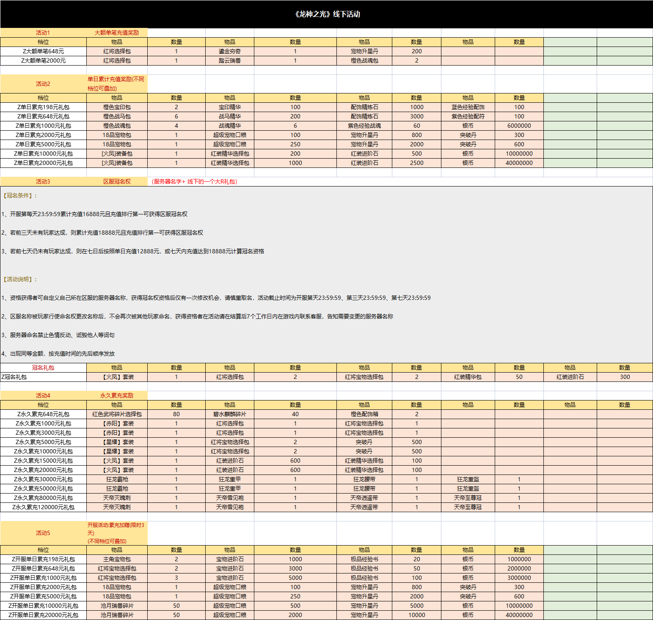The height and width of the screenshot is (620, 653).
Task: Click the 活动2 label cell
Action: tap(43, 84)
